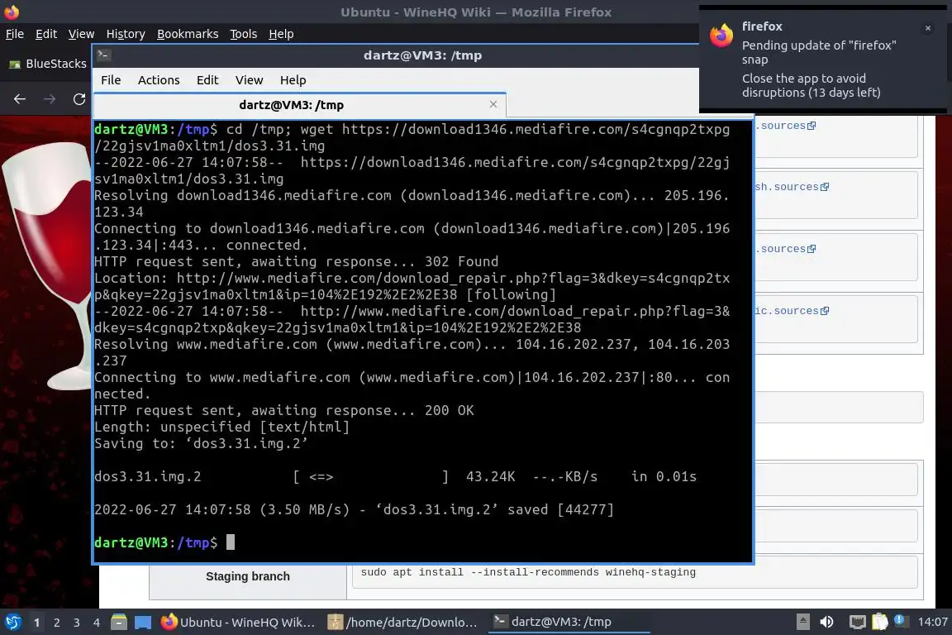Open the terminal File menu
This screenshot has width=952, height=635.
pyautogui.click(x=111, y=80)
